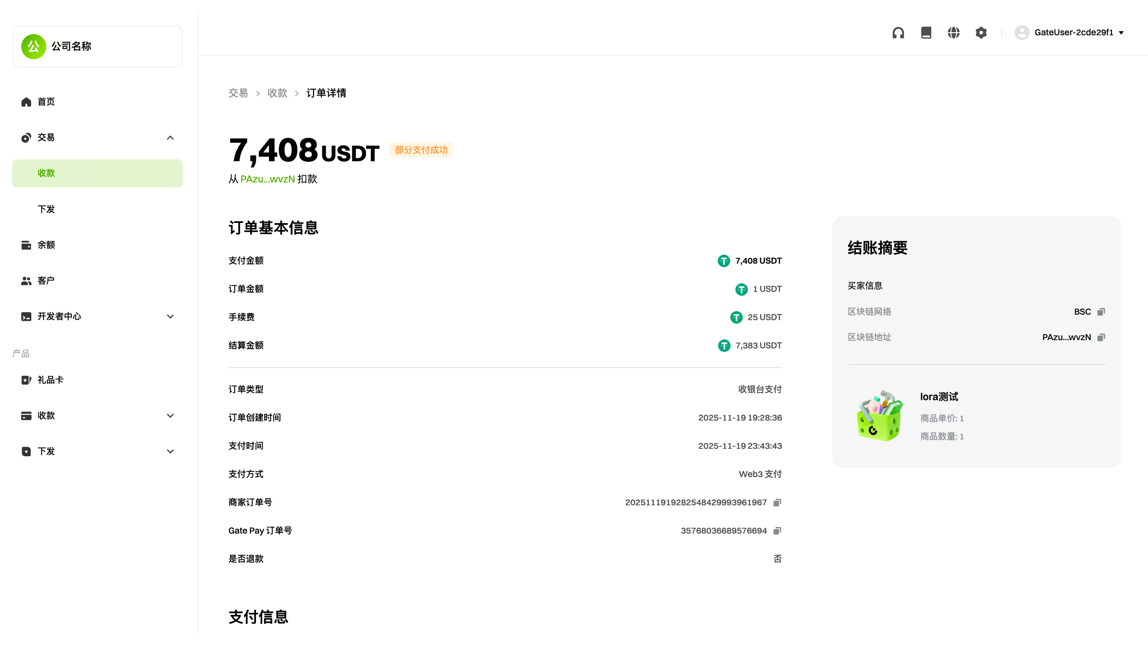Expand the 收款 product section

[x=170, y=415]
